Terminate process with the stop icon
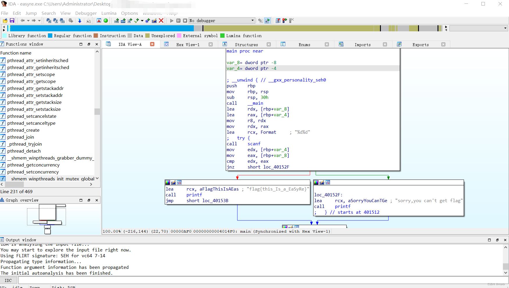The width and height of the screenshot is (509, 288). pyautogui.click(x=185, y=21)
